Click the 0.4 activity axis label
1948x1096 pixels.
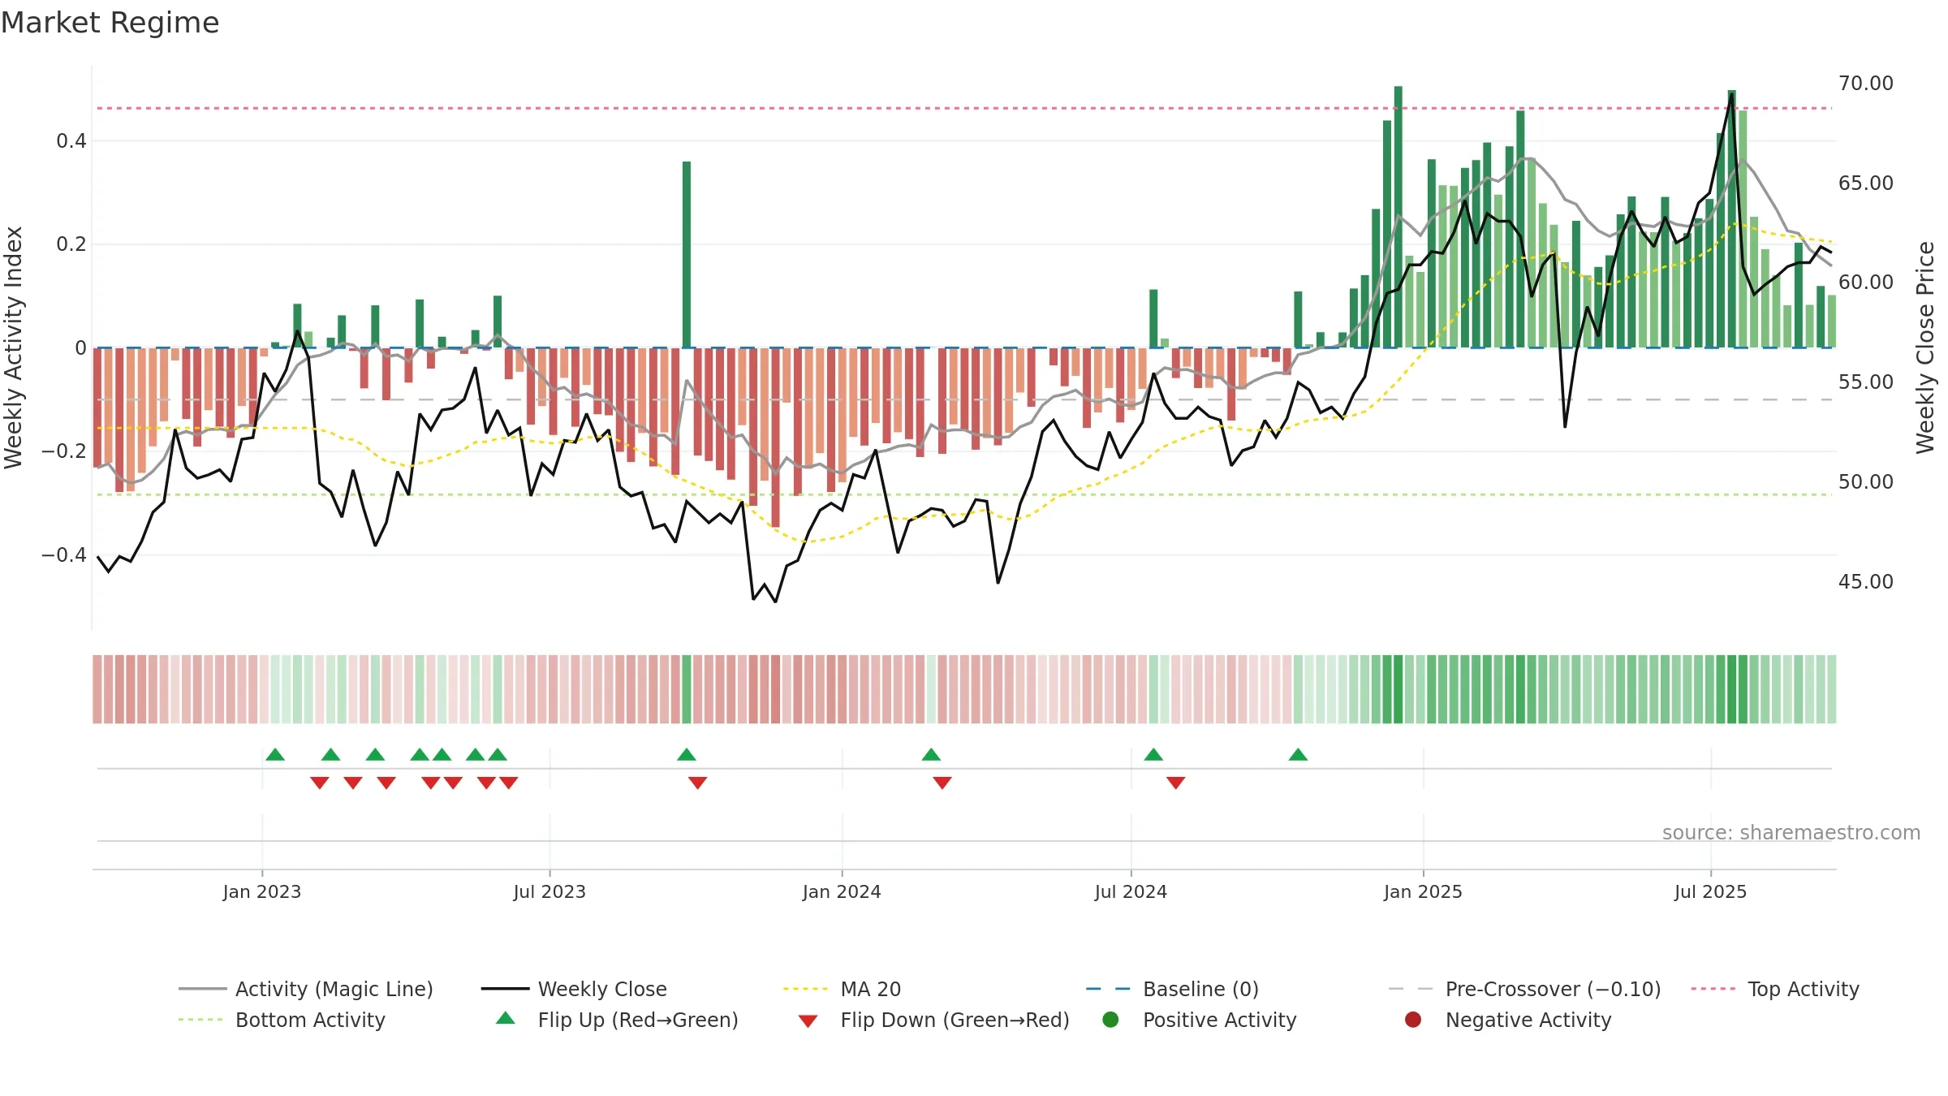pos(71,141)
